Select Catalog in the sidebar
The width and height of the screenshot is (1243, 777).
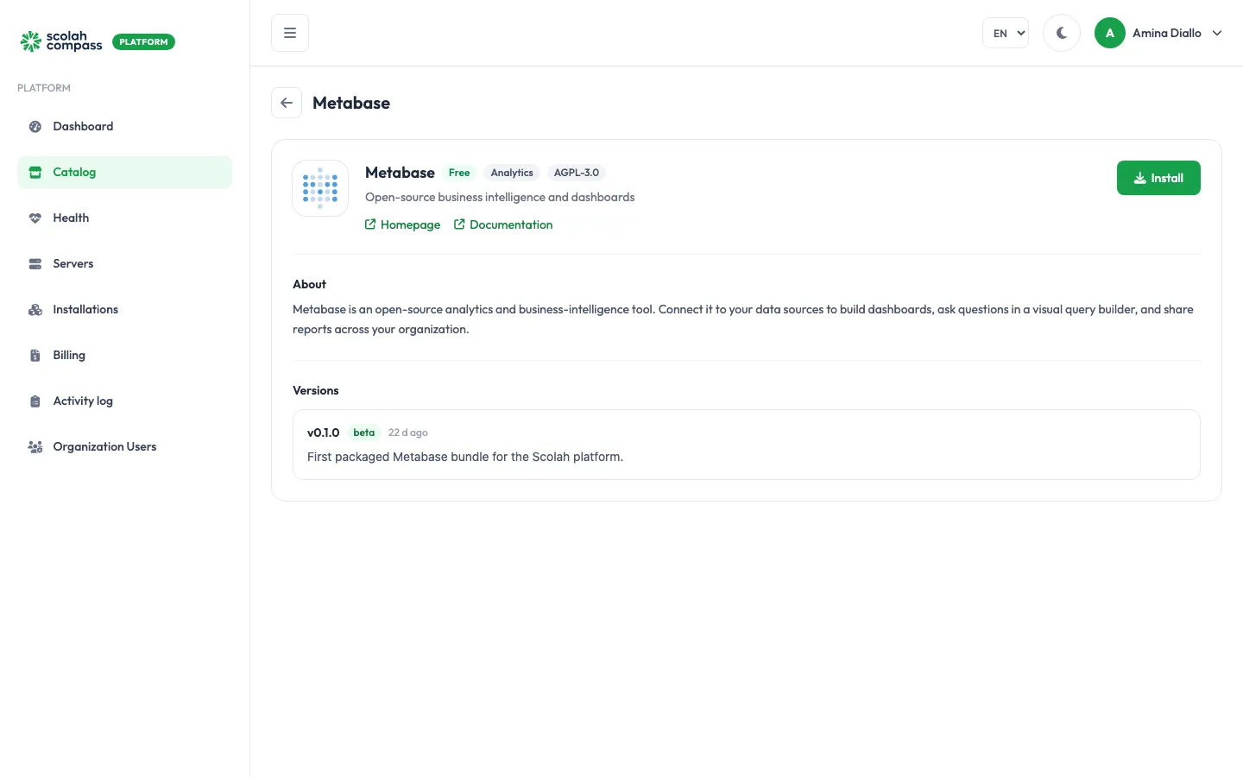(x=124, y=173)
